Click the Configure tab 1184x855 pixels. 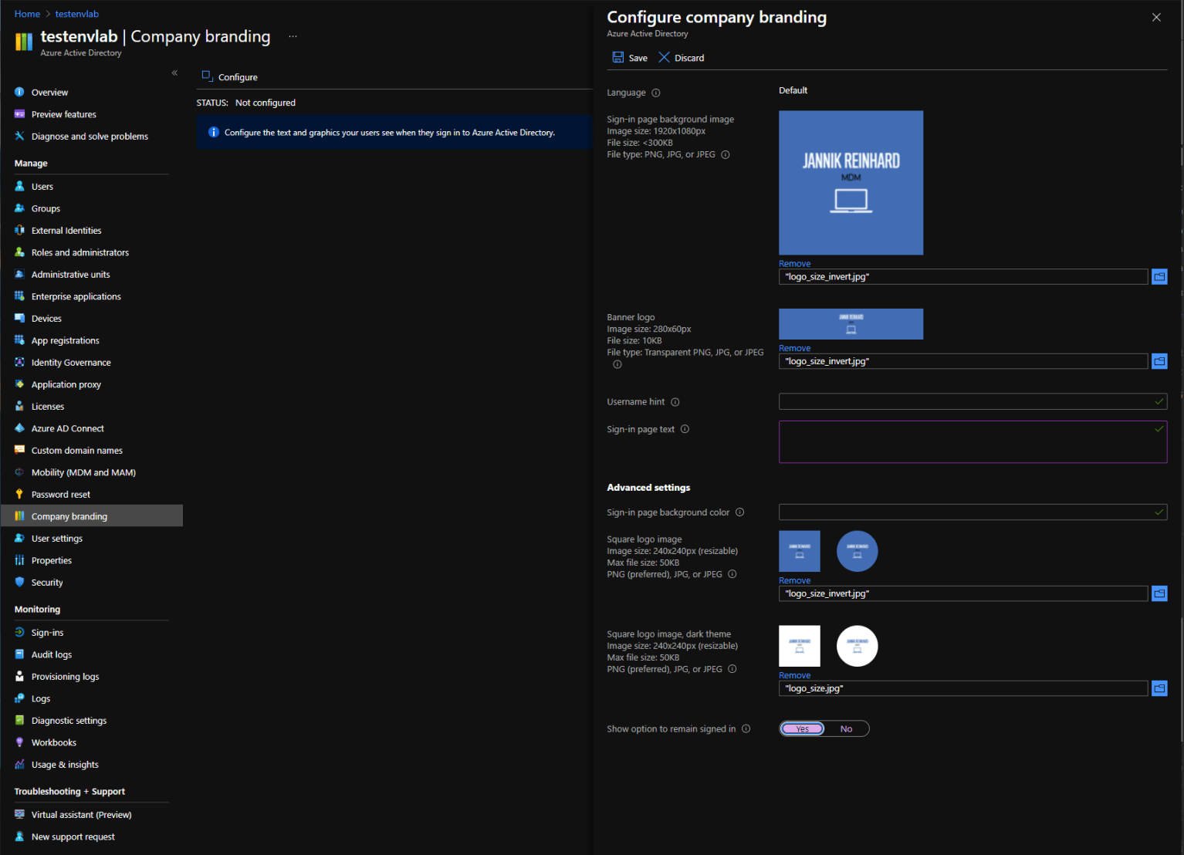228,76
